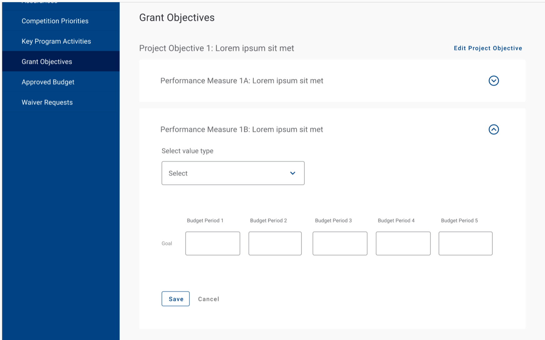Navigate to Approved Budget page
Screen dimensions: 545x340
(x=48, y=82)
